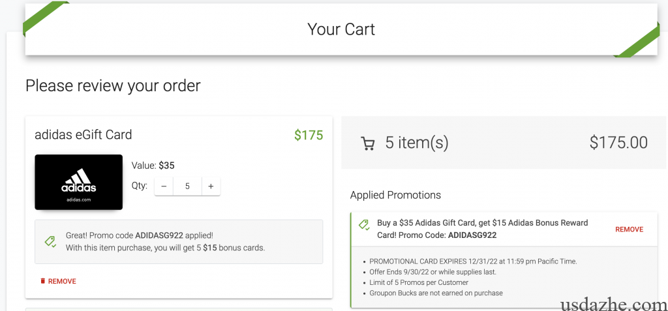
Task: Decrease quantity with the minus button
Action: pyautogui.click(x=164, y=186)
